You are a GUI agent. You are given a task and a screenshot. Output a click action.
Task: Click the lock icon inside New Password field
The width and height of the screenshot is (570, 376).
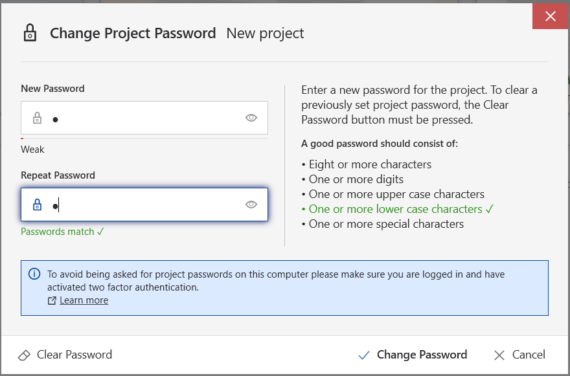tap(37, 118)
